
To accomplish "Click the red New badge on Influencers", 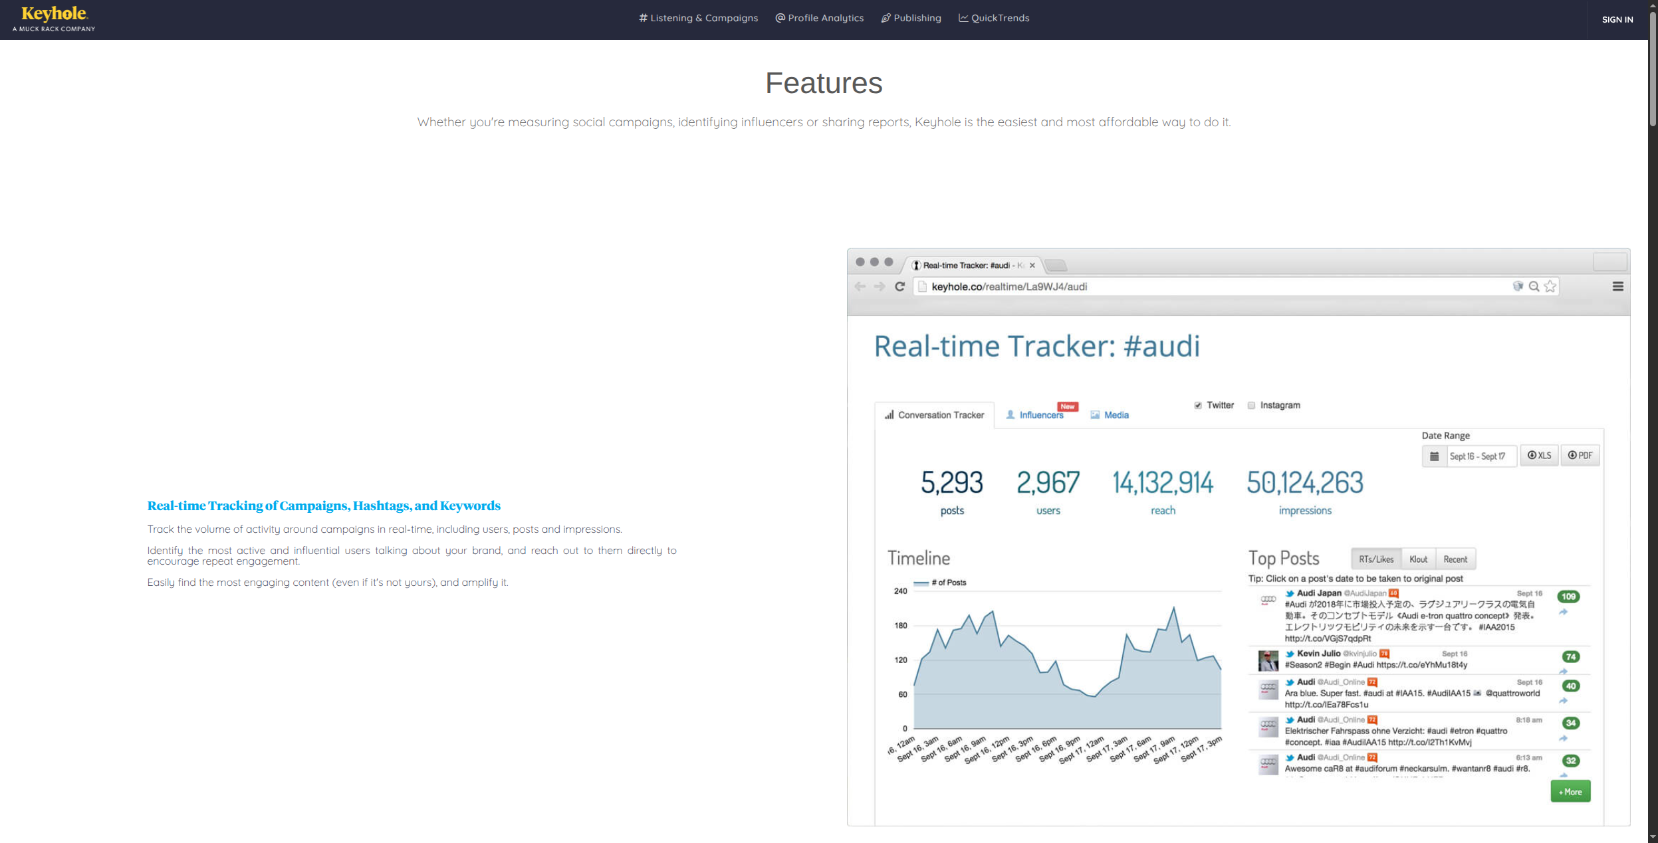I will pyautogui.click(x=1068, y=407).
